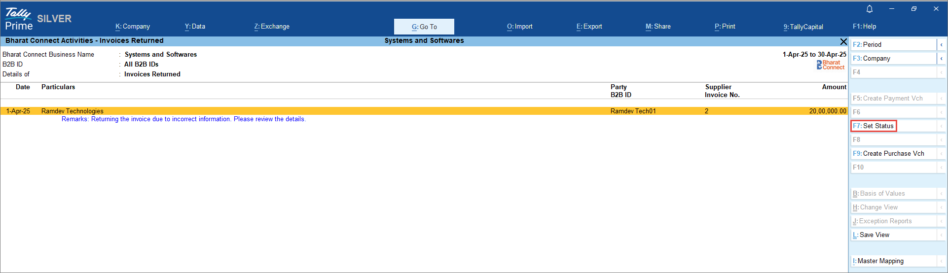Open the O: Import menu

point(519,27)
